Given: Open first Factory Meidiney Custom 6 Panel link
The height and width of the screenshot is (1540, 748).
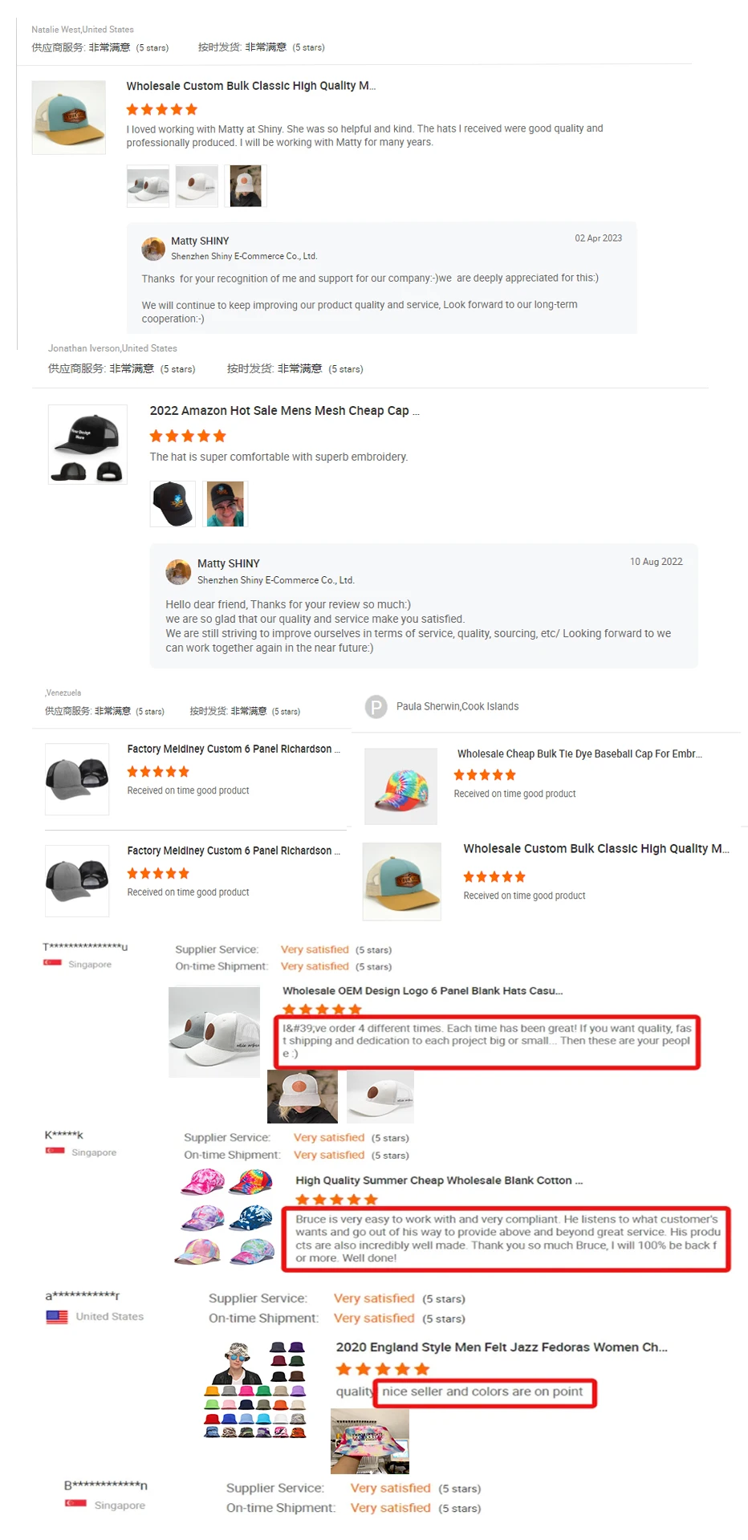Looking at the screenshot, I should [234, 749].
